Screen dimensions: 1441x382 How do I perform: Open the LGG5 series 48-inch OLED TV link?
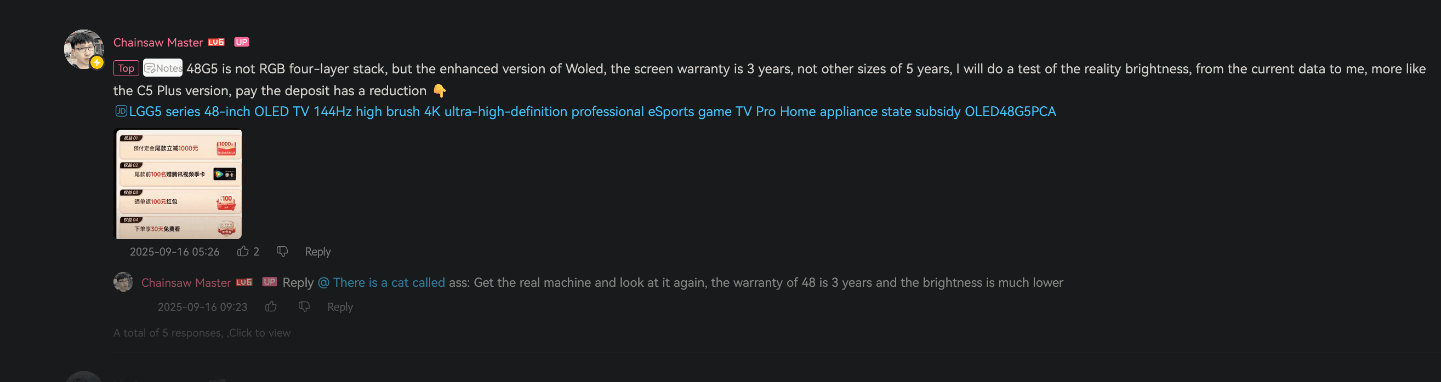(x=592, y=112)
